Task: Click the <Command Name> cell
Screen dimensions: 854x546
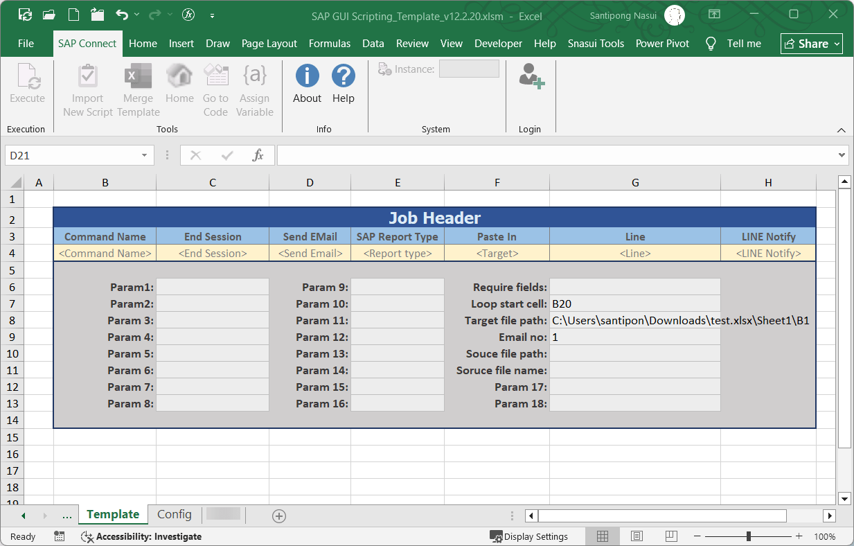Action: (105, 254)
